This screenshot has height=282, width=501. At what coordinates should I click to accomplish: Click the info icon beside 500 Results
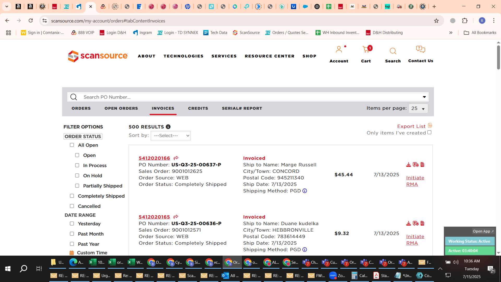pyautogui.click(x=168, y=127)
